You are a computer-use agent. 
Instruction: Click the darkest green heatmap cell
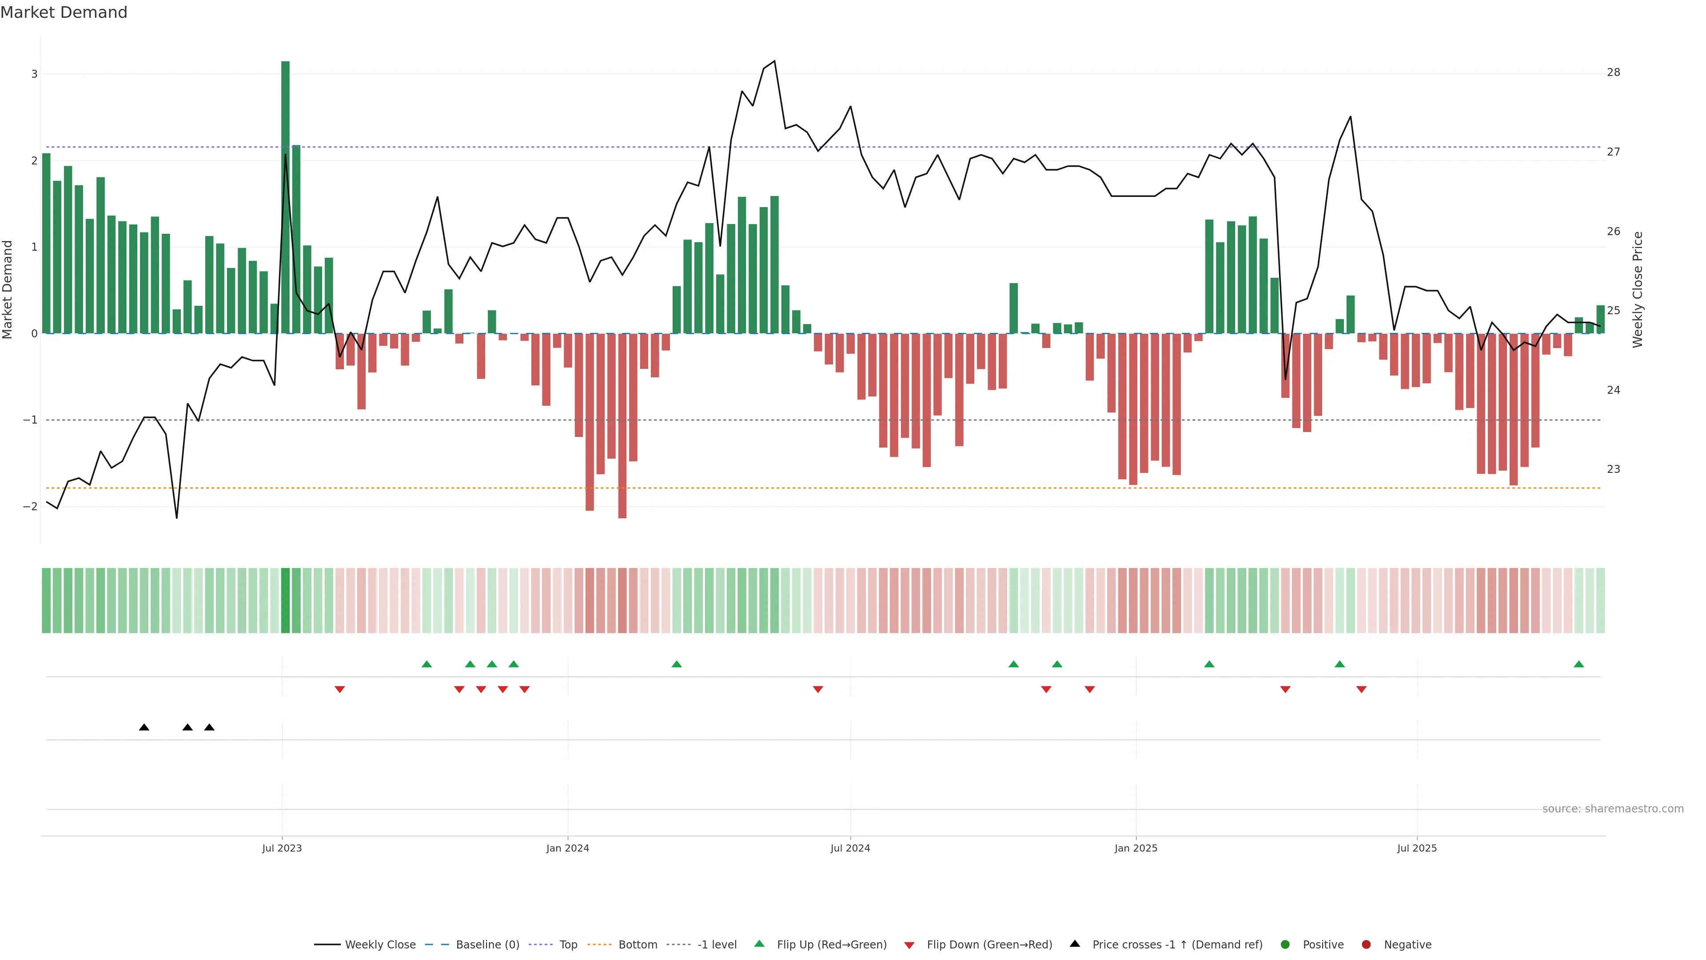(285, 600)
